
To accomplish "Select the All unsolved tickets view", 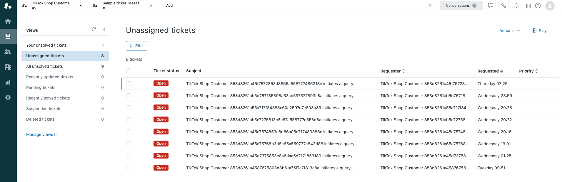I will [x=44, y=66].
